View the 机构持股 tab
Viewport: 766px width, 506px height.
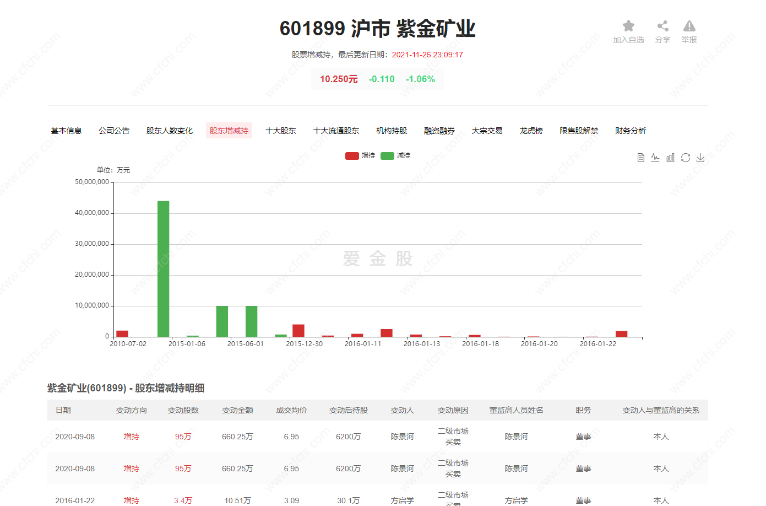(x=392, y=131)
